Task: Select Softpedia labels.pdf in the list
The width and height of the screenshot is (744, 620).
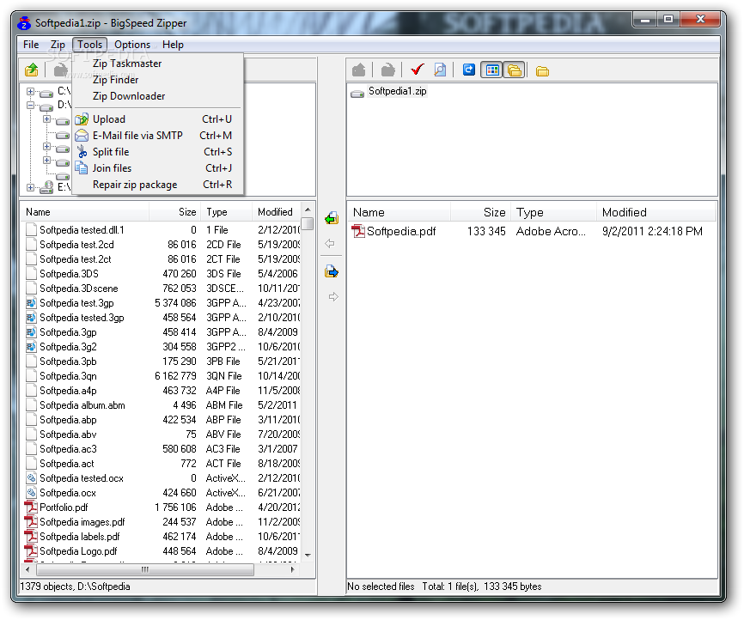Action: tap(162, 537)
